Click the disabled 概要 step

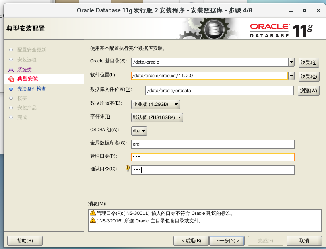(x=22, y=98)
